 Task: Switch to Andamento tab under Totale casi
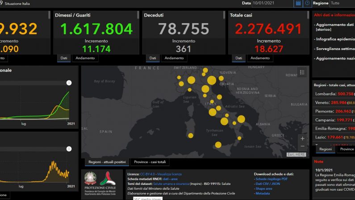[260, 58]
